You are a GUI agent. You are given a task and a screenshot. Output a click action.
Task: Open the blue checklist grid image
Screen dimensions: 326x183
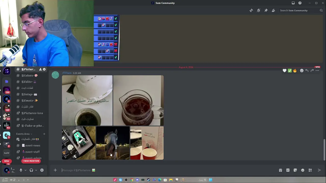[x=106, y=38]
